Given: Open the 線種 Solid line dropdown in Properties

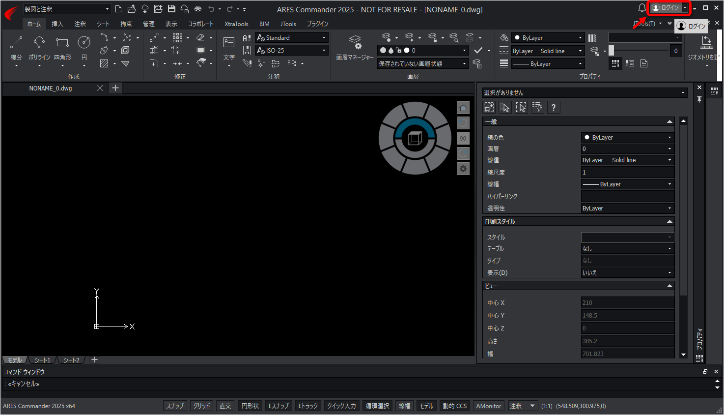Looking at the screenshot, I should [628, 160].
